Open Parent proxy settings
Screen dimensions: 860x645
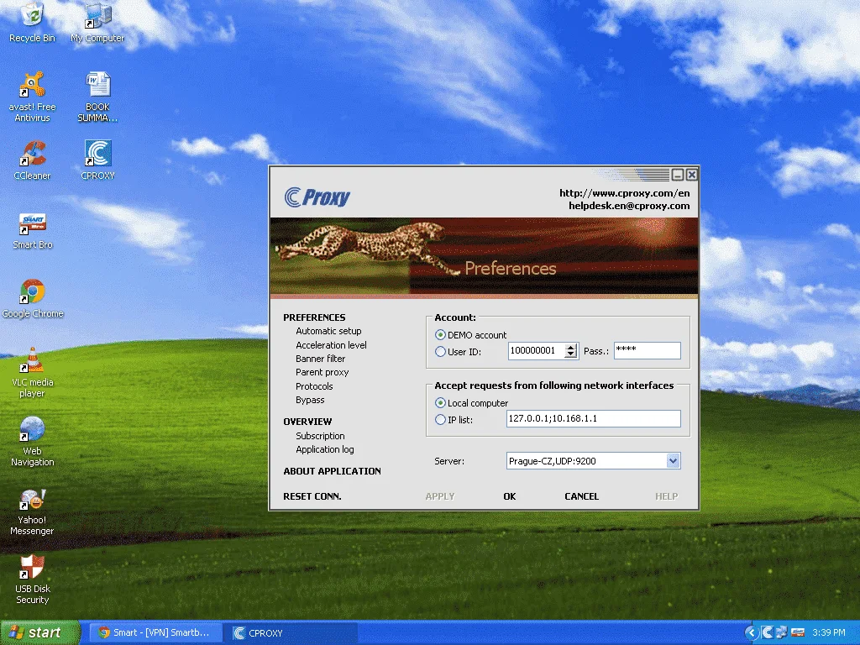[x=322, y=372]
